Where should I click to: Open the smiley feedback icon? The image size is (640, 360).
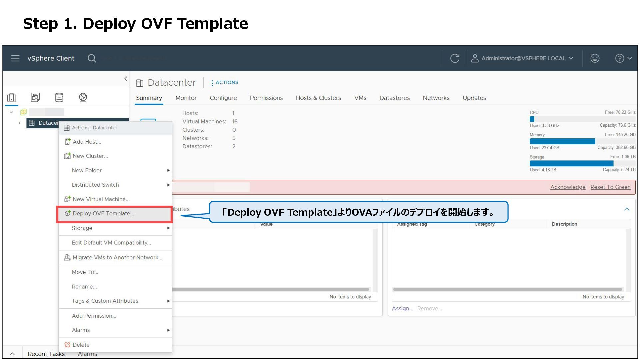[595, 58]
